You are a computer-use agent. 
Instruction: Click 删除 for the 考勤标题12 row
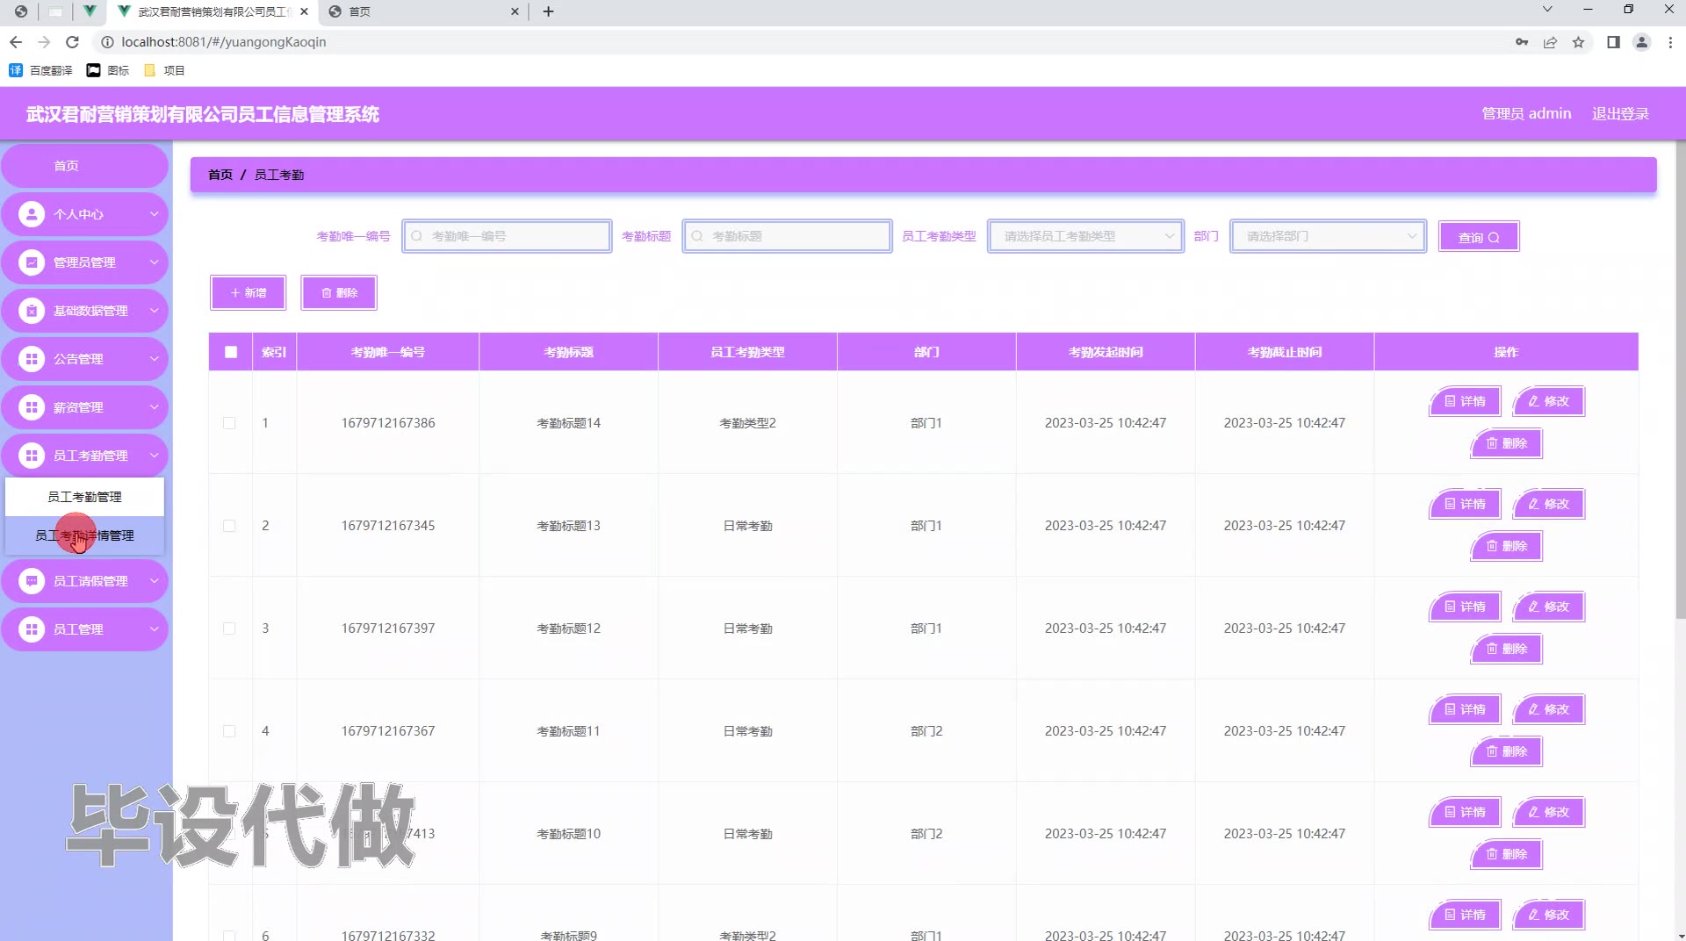tap(1507, 649)
